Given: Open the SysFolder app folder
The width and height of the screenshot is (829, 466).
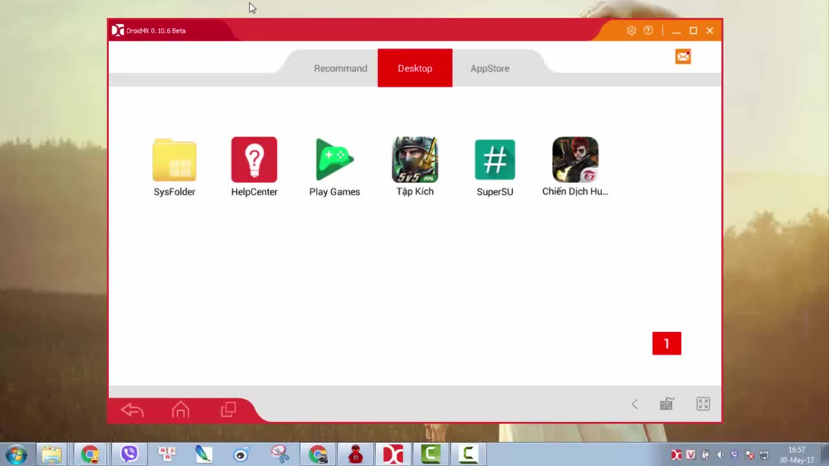Looking at the screenshot, I should pos(174,166).
